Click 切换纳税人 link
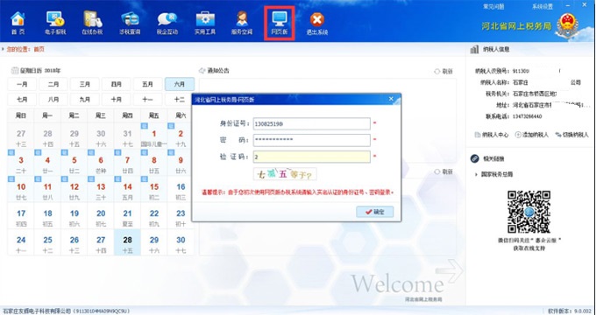Screen dimensions: 596x315 pos(571,135)
